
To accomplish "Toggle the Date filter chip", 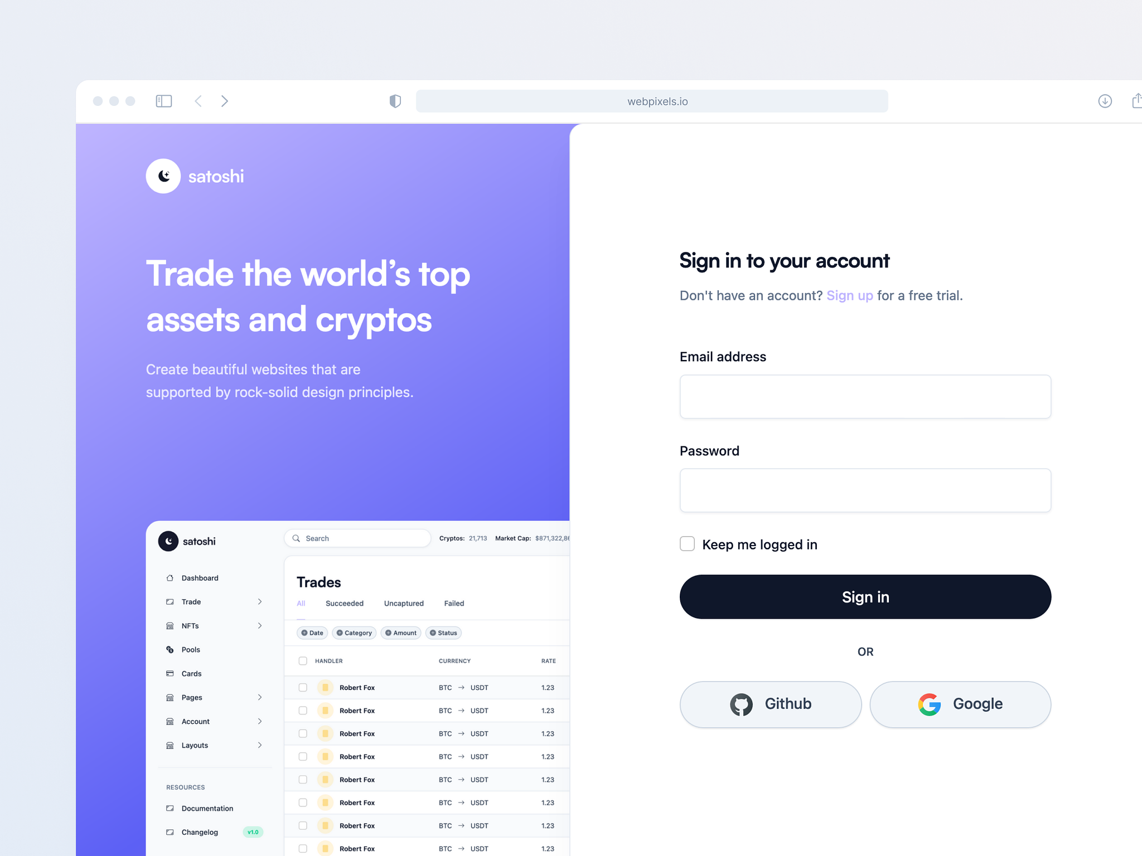I will (316, 632).
